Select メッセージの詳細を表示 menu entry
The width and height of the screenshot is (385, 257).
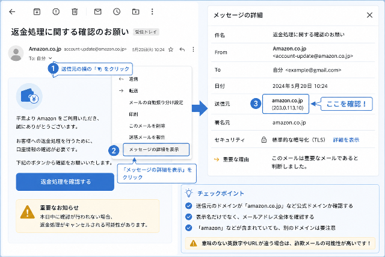pos(156,149)
